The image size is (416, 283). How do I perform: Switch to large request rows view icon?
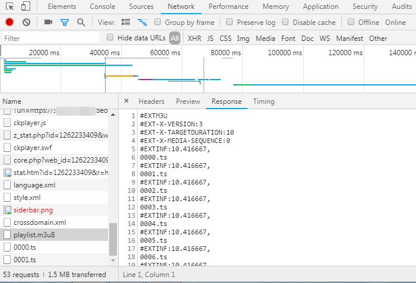pos(126,22)
